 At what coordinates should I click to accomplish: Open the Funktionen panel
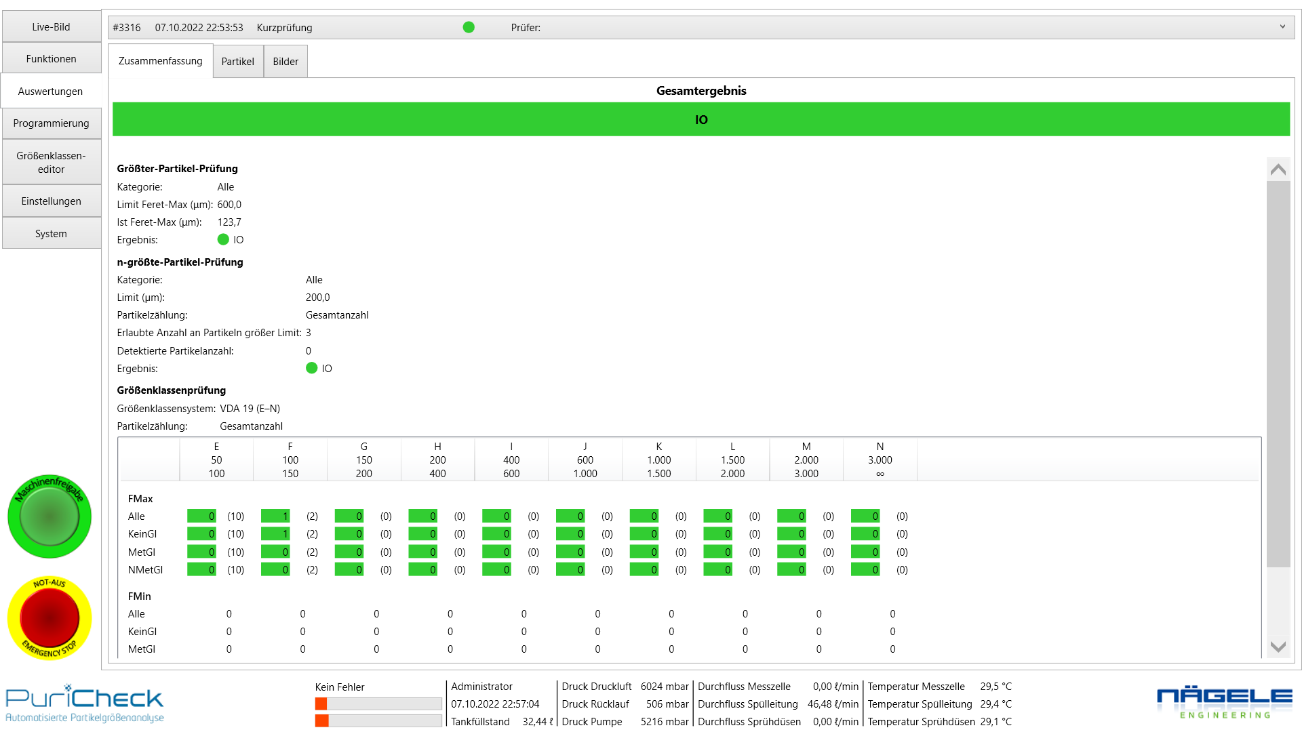(51, 58)
